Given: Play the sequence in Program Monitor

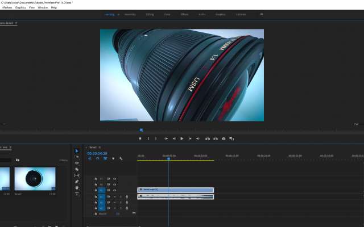Looking at the screenshot, I should click(x=182, y=138).
